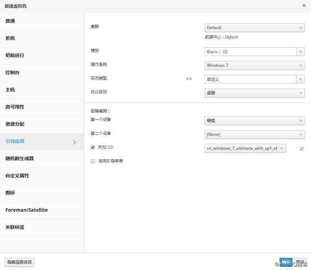Click the arrow beside 引导选项
The height and width of the screenshot is (270, 311).
(x=75, y=142)
